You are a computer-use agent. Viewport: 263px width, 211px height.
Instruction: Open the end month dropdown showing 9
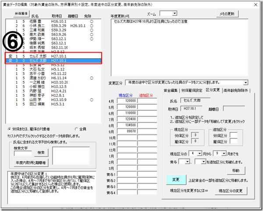(224, 153)
